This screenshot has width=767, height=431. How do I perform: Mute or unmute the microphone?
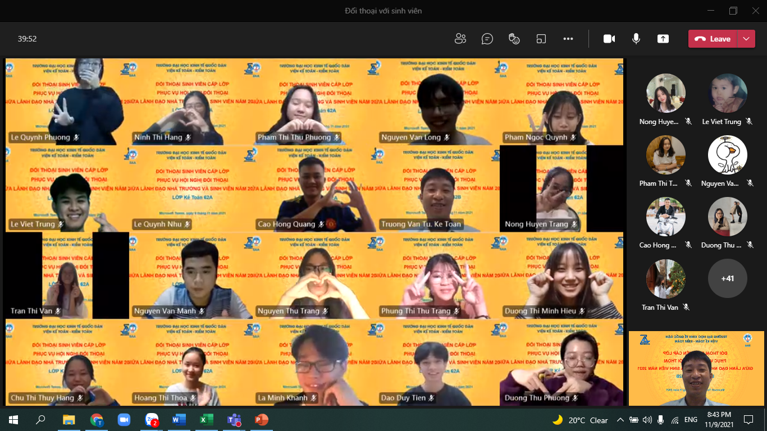pyautogui.click(x=636, y=39)
